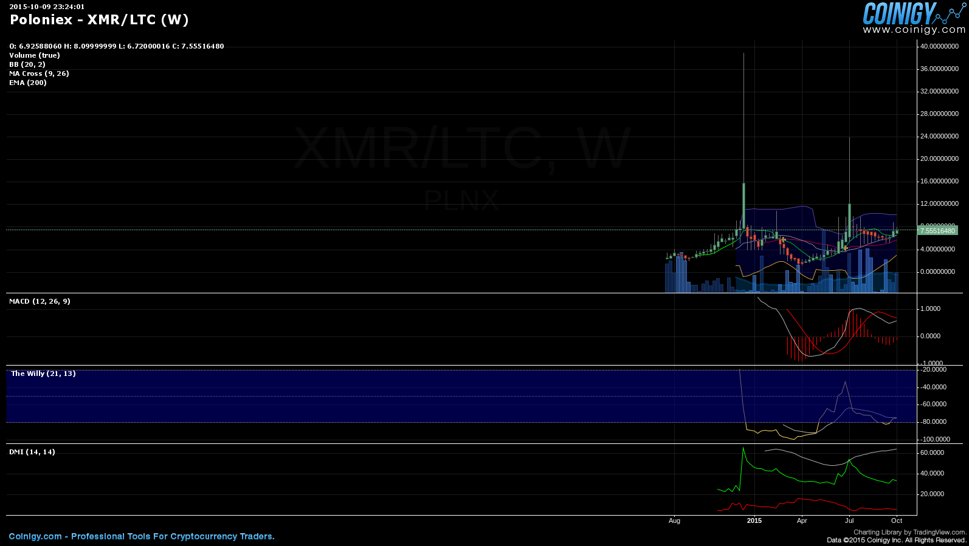Screen dimensions: 969x546
Task: Click the Data ©2015 Coinigy Inc. notice
Action: point(896,540)
